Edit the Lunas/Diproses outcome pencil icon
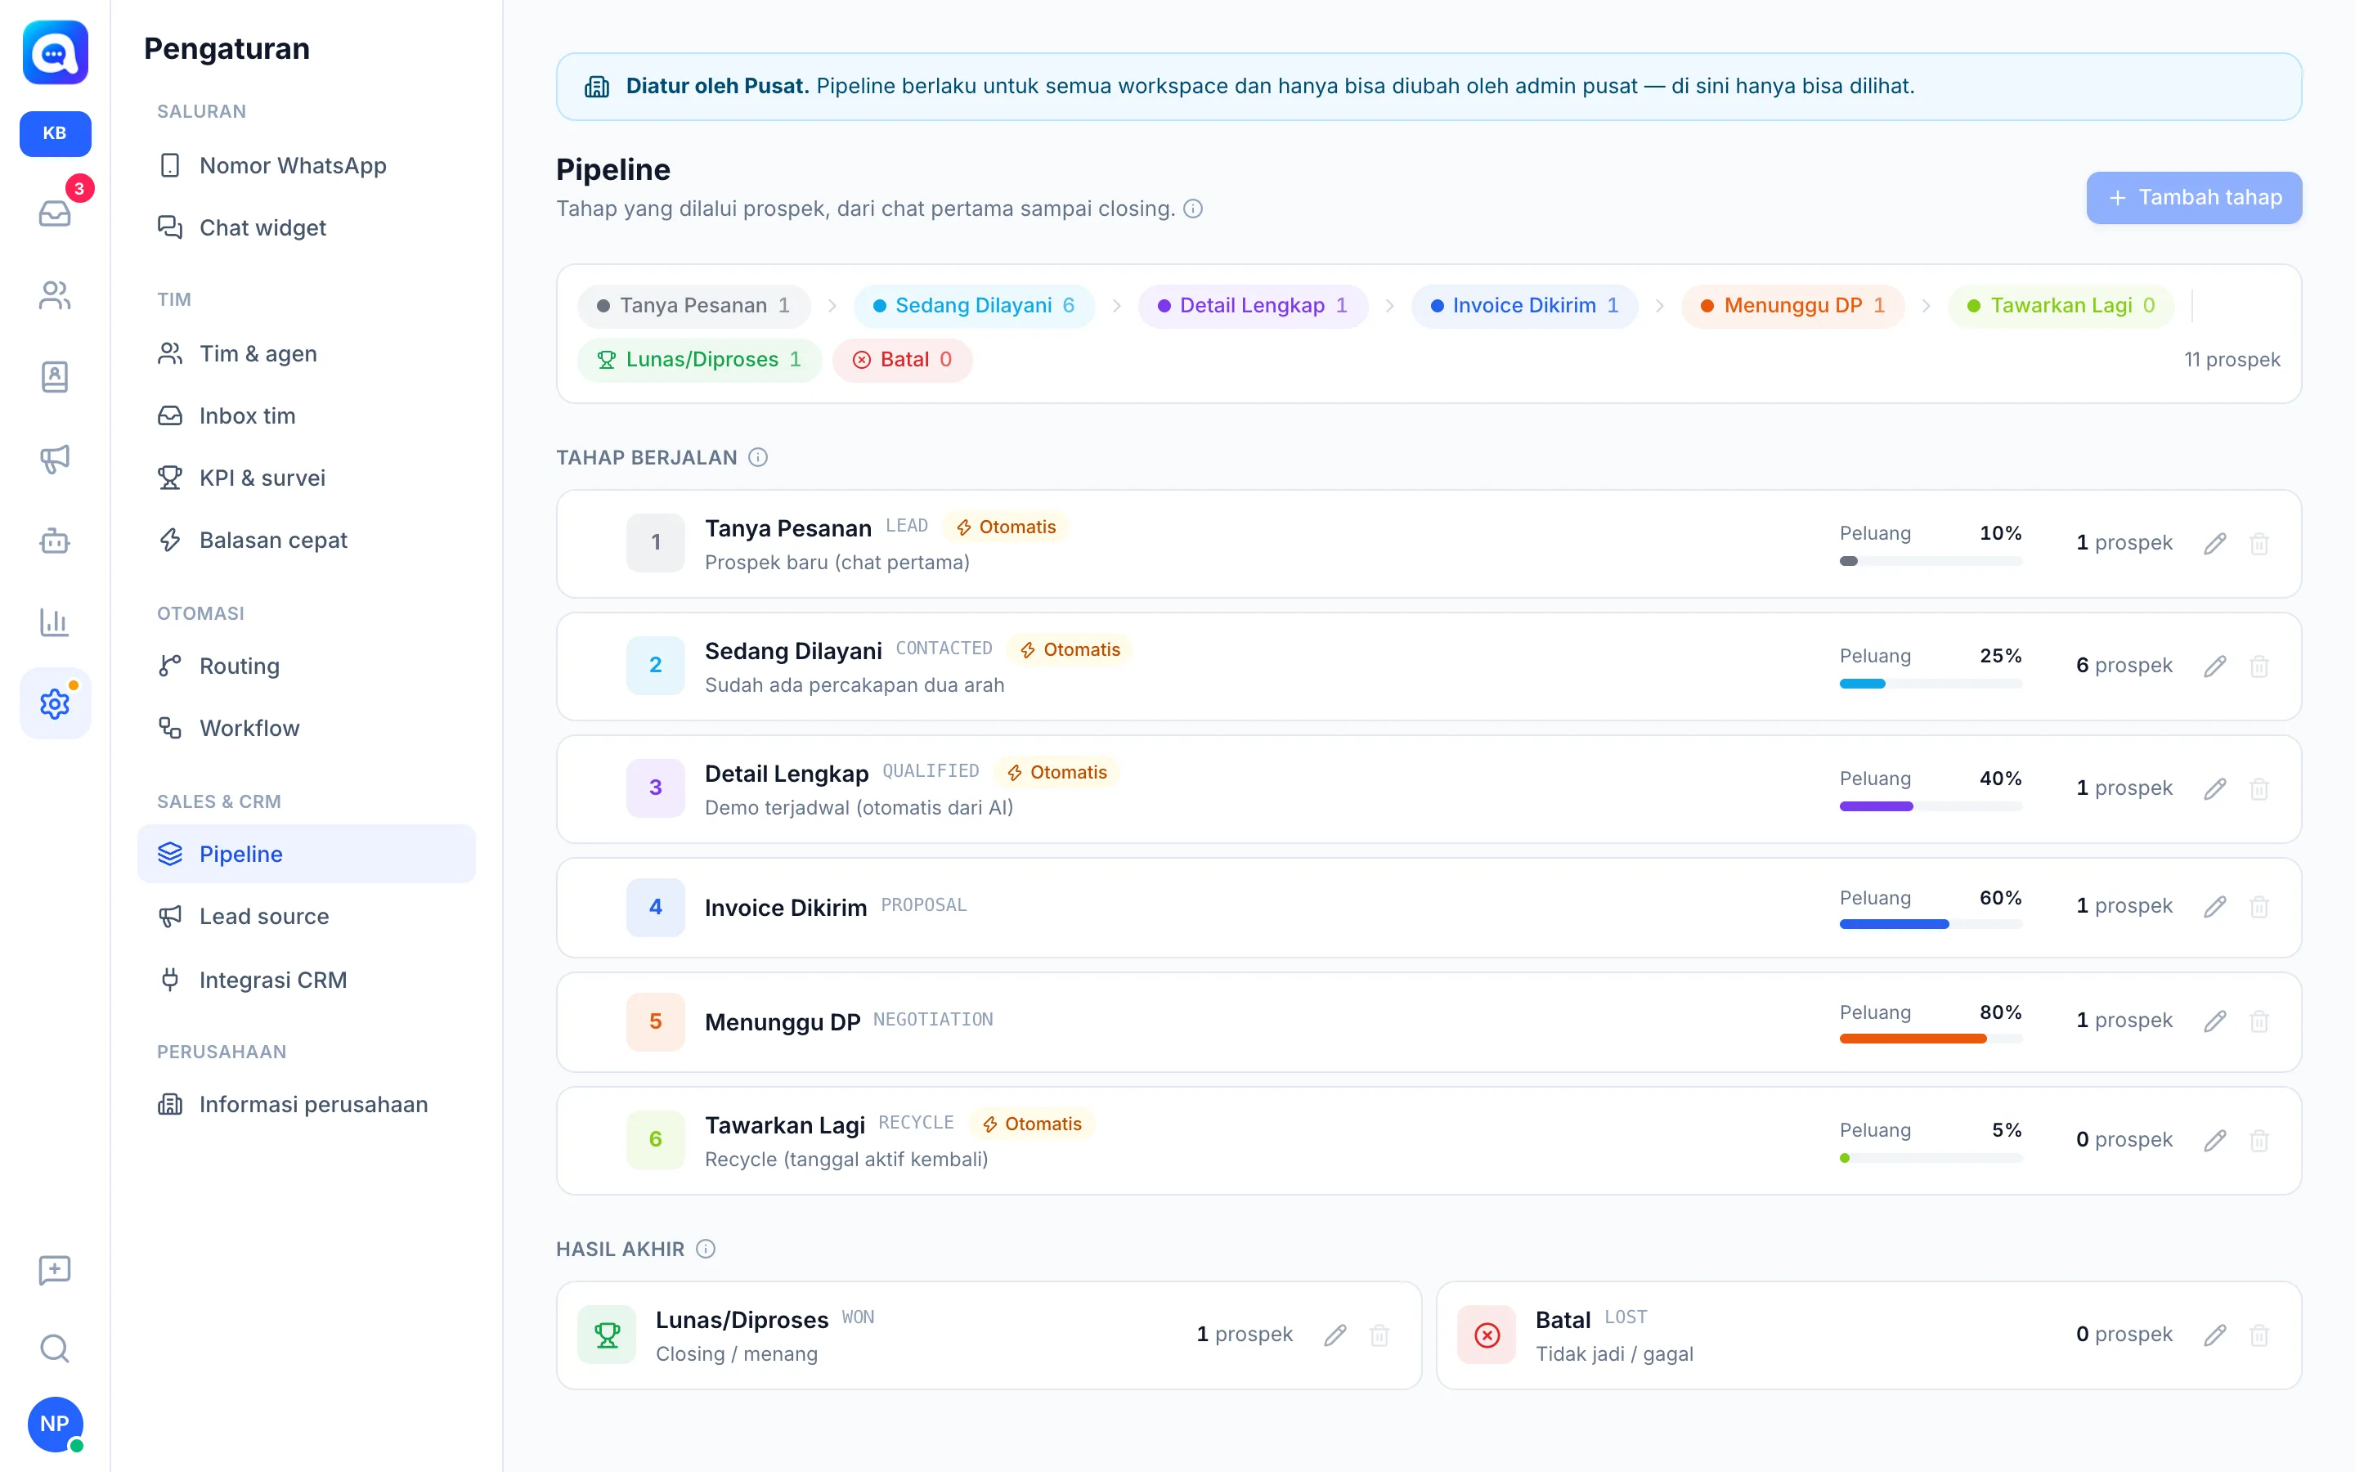 (1335, 1335)
